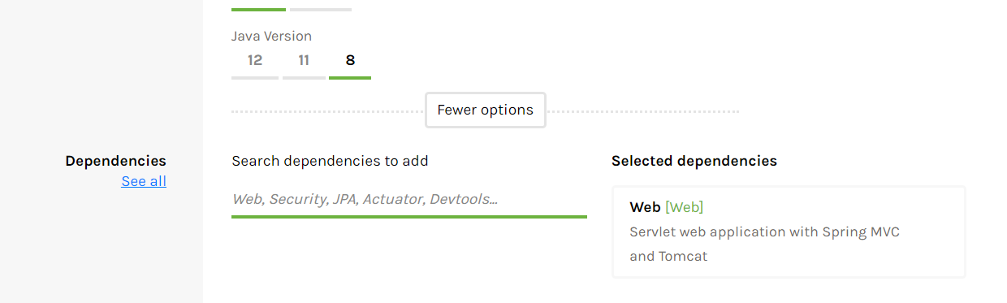1007x303 pixels.
Task: Pick Java version 8 option
Action: pyautogui.click(x=350, y=61)
